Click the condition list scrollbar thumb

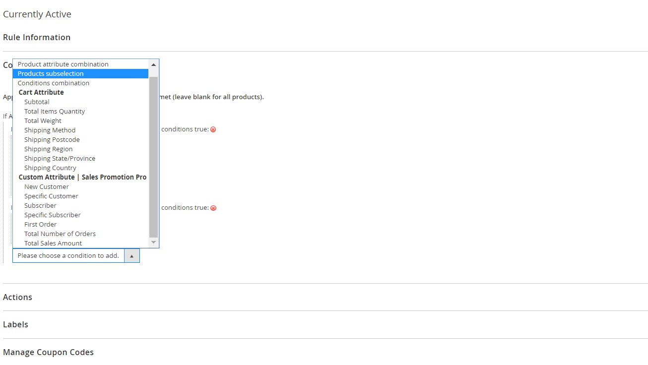pyautogui.click(x=154, y=156)
